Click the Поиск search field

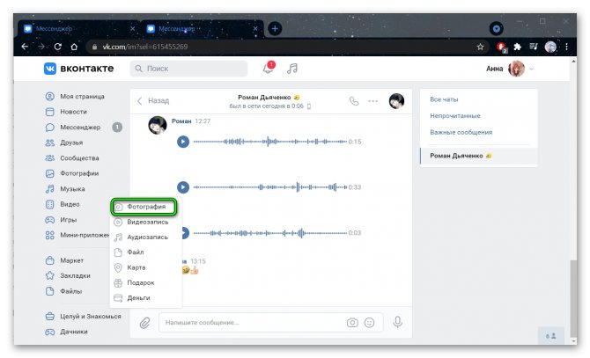click(x=189, y=69)
